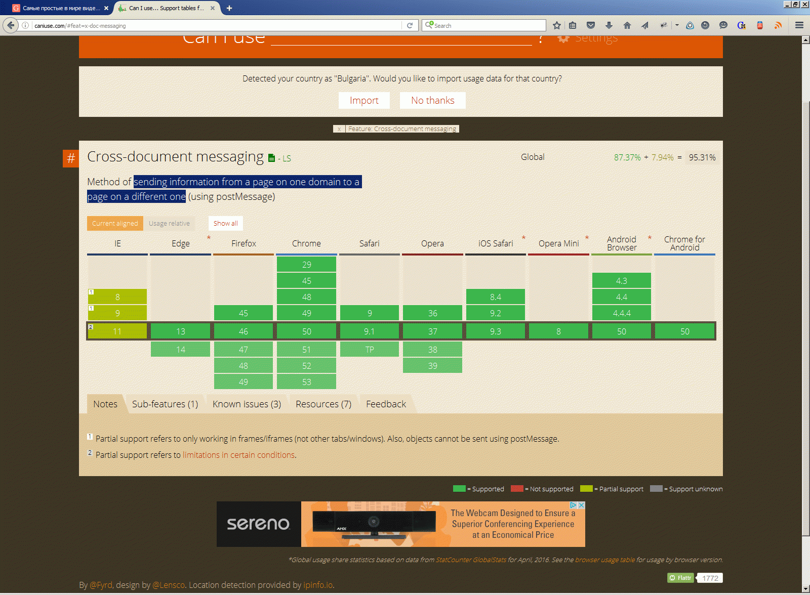This screenshot has height=595, width=810.
Task: Open the StatCounter GlobalStats link
Action: tap(471, 560)
